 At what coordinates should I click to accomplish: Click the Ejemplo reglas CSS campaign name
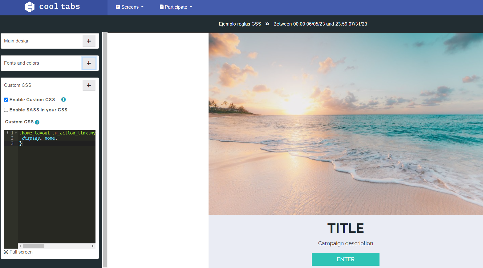tap(240, 24)
